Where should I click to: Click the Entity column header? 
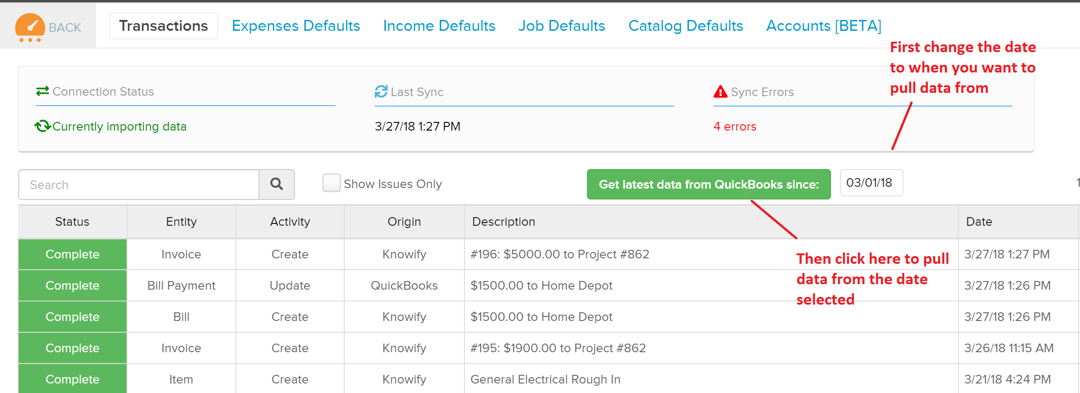(181, 222)
